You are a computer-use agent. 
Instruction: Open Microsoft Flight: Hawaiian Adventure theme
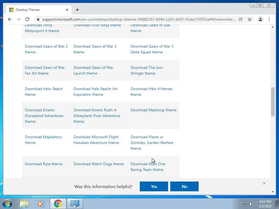click(96, 140)
